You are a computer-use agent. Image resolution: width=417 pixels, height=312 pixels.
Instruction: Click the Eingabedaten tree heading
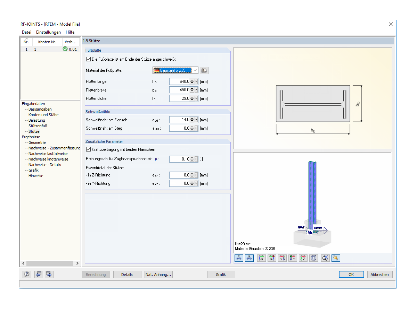(33, 104)
